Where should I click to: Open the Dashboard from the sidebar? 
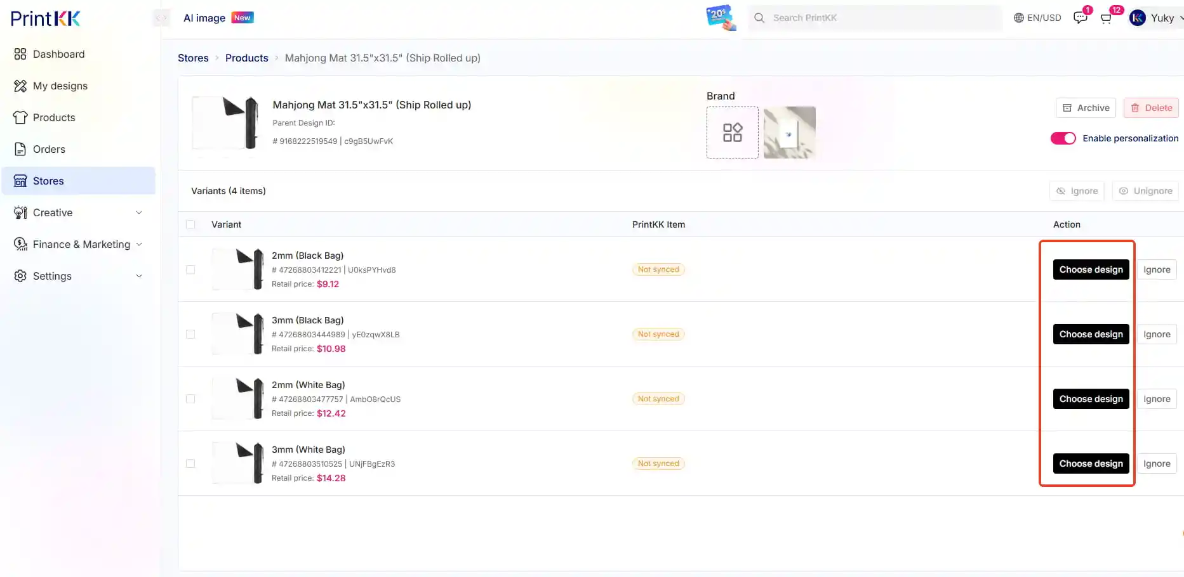click(58, 54)
